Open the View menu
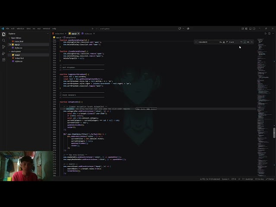The image size is (276, 207). point(28,28)
